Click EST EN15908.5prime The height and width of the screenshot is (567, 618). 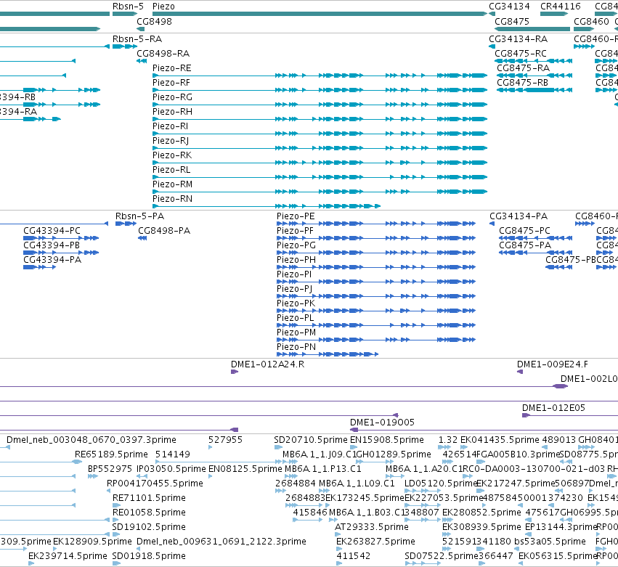[386, 440]
